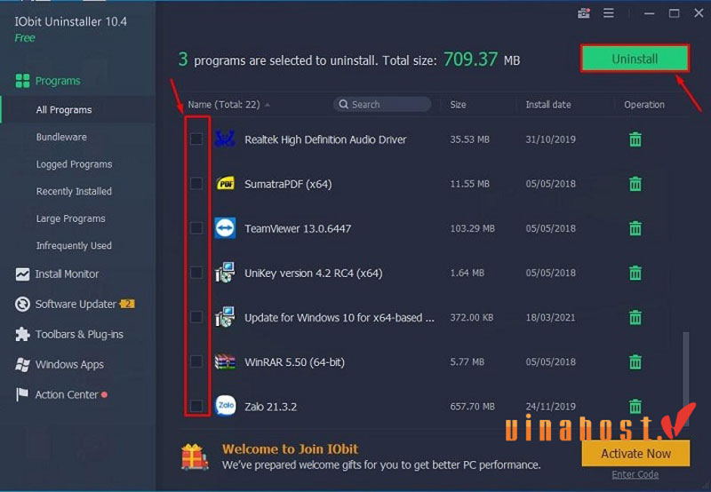This screenshot has height=492, width=711.
Task: Select the Zalo 21.3.2 program name
Action: point(271,407)
